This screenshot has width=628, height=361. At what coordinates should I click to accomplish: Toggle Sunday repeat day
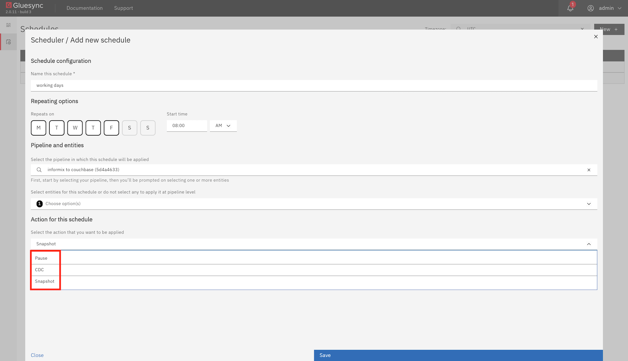click(x=148, y=128)
